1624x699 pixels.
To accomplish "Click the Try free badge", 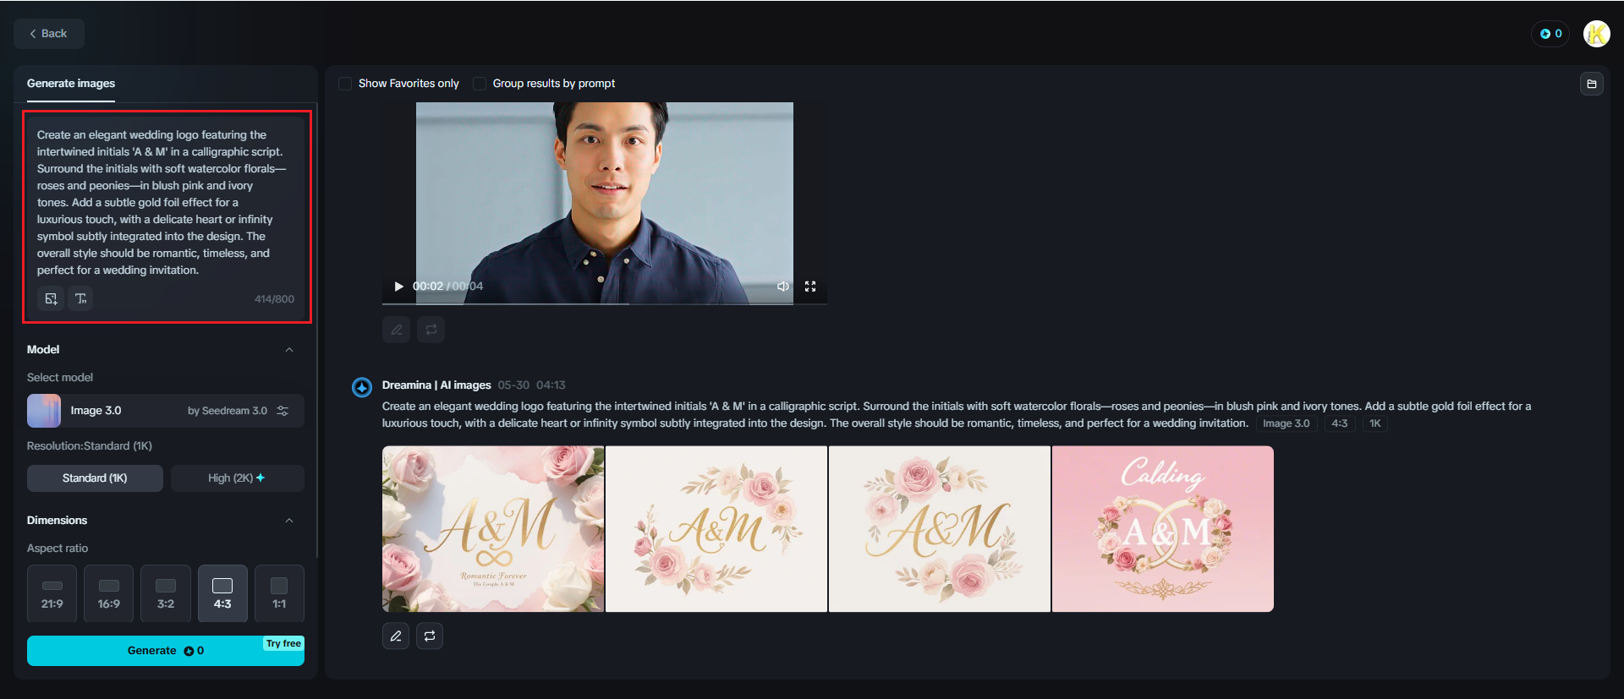I will click(x=283, y=644).
